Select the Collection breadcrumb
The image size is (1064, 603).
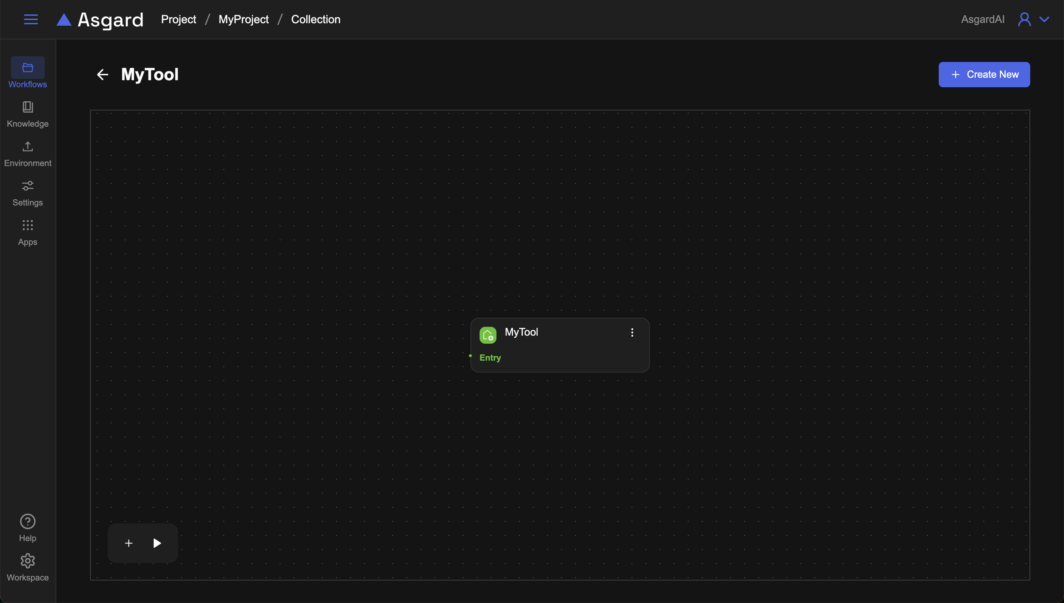(316, 19)
